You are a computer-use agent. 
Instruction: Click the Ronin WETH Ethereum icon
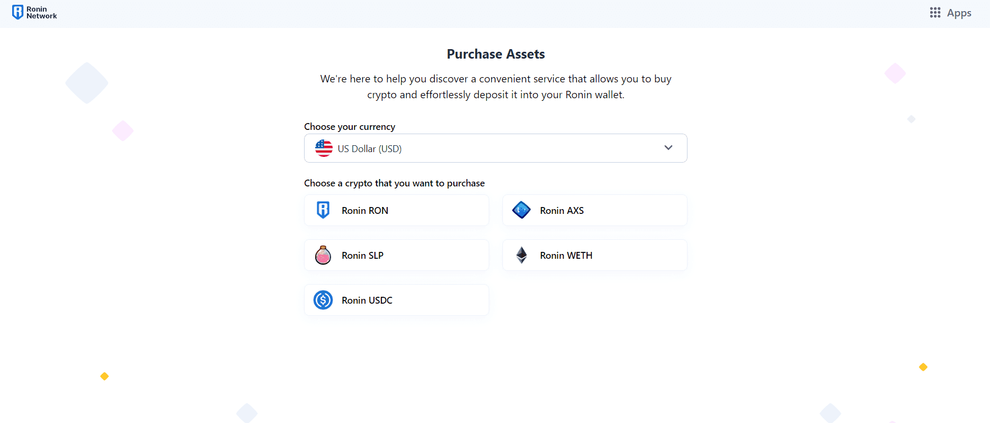521,255
